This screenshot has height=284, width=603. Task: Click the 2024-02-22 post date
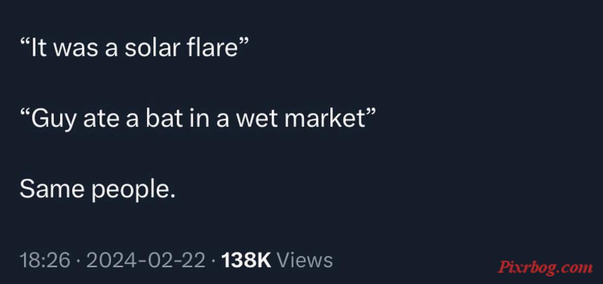(146, 260)
